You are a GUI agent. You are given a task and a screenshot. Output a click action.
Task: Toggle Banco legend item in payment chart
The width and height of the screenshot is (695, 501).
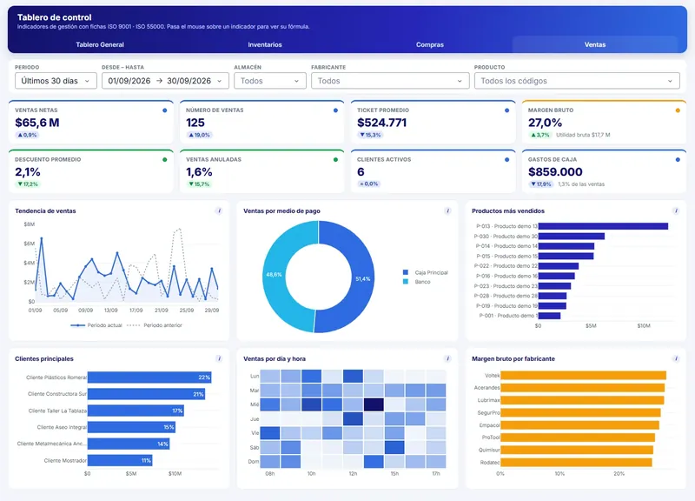coord(417,282)
